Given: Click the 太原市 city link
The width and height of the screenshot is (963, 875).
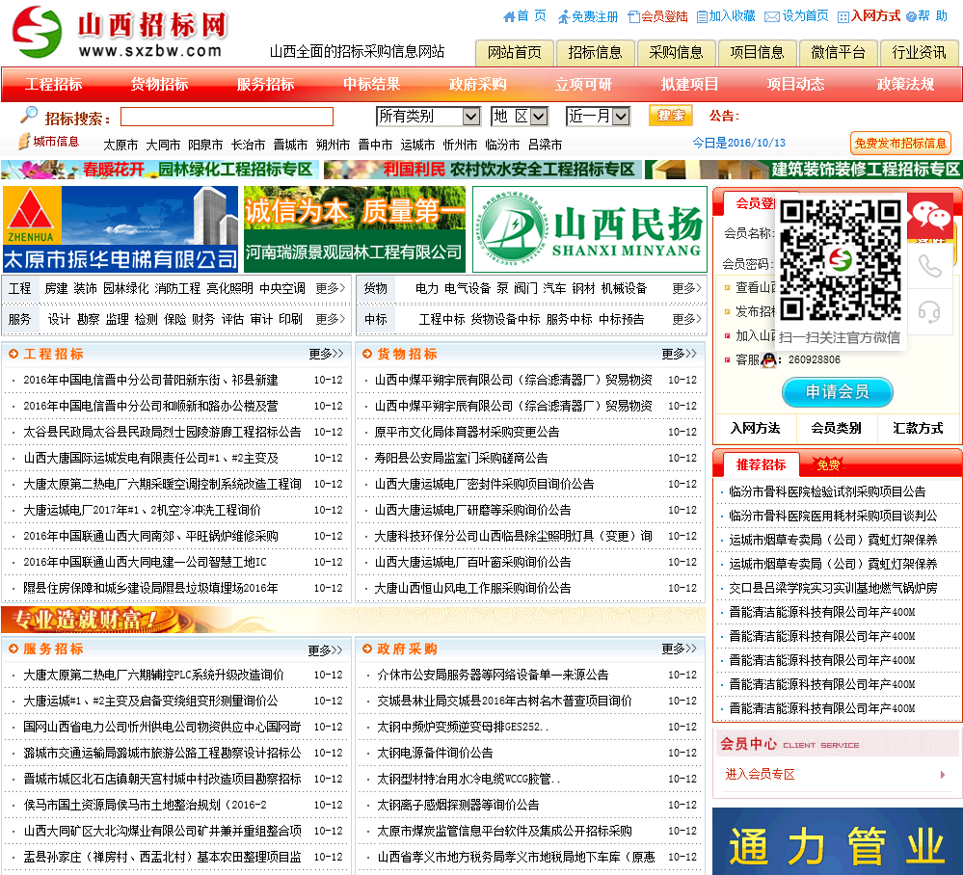Looking at the screenshot, I should (120, 145).
